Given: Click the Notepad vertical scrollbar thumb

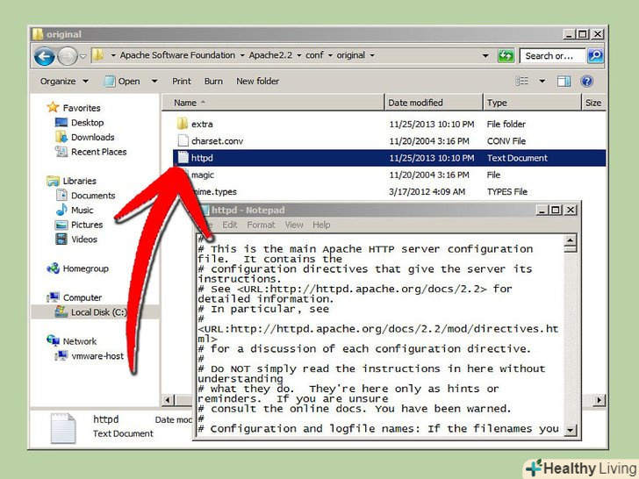Looking at the screenshot, I should tap(571, 249).
